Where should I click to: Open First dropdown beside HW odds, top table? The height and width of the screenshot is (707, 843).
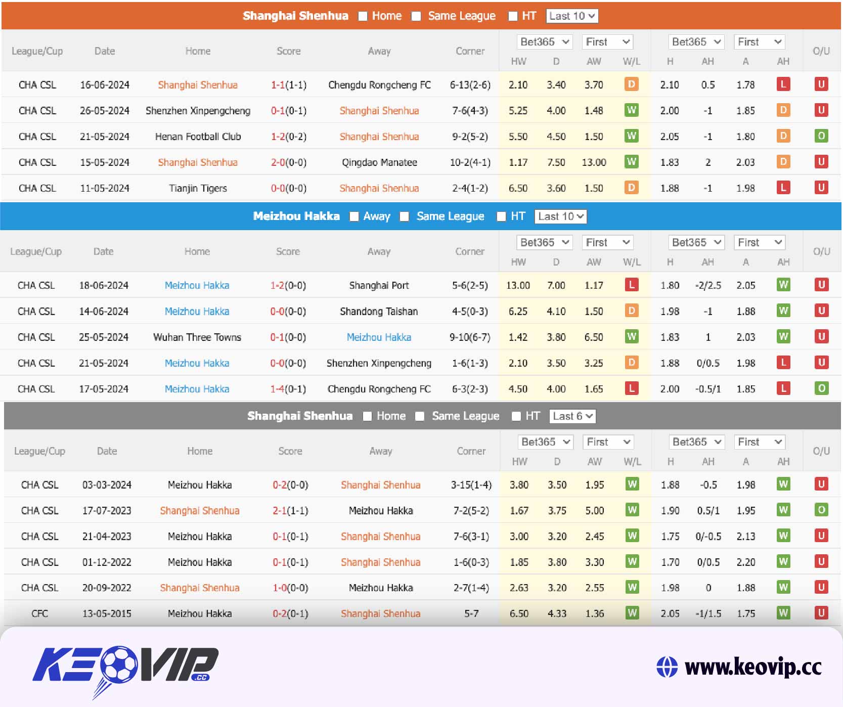pos(607,42)
